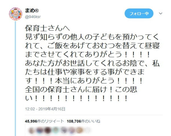Expand the tweet options chevron menu
The width and height of the screenshot is (171, 136).
(x=160, y=13)
